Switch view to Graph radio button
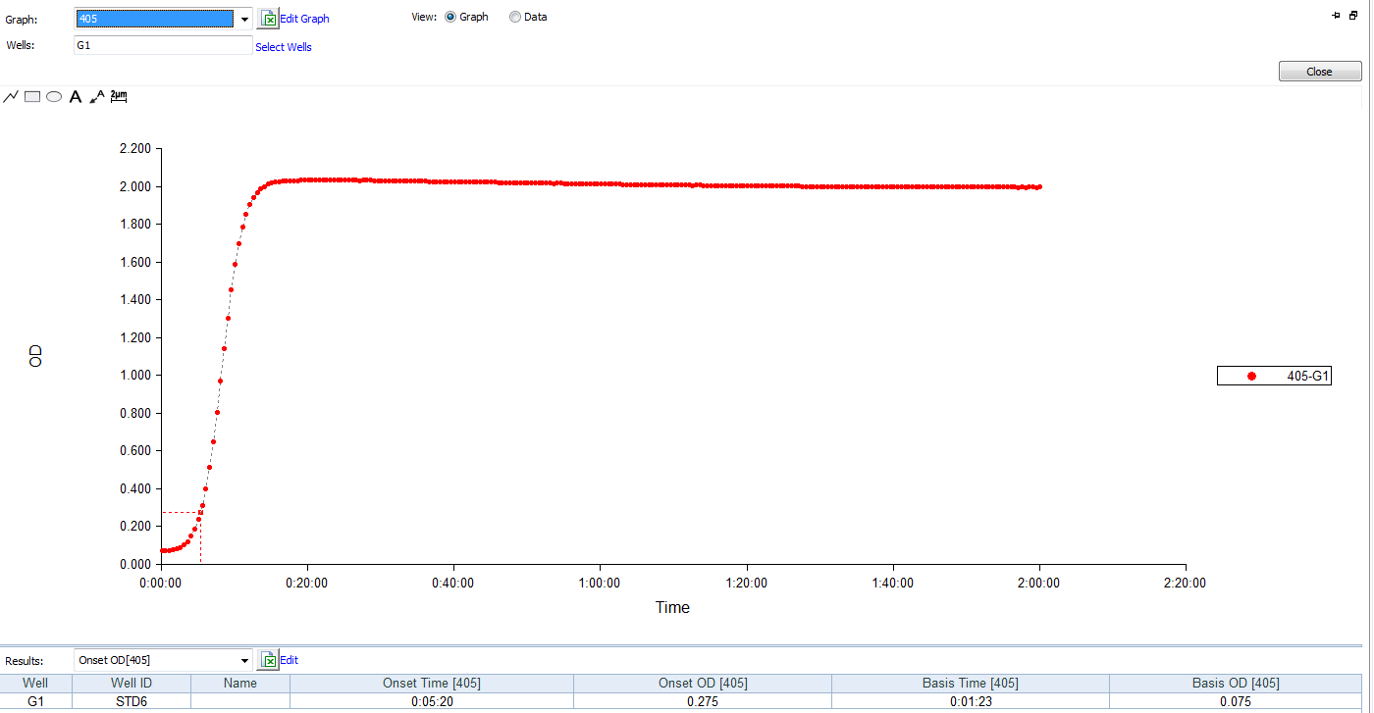Image resolution: width=1374 pixels, height=713 pixels. tap(450, 17)
